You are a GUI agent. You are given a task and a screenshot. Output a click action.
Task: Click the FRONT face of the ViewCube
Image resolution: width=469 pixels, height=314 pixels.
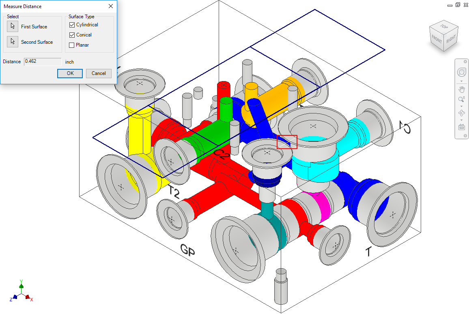point(437,39)
